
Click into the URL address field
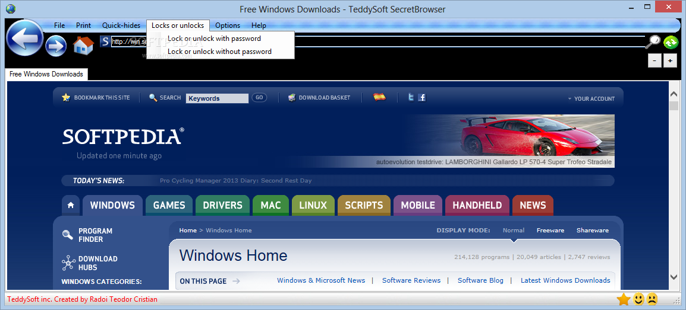[x=378, y=42]
